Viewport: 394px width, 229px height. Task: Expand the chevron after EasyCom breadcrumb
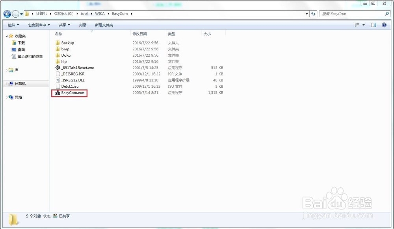coord(132,13)
